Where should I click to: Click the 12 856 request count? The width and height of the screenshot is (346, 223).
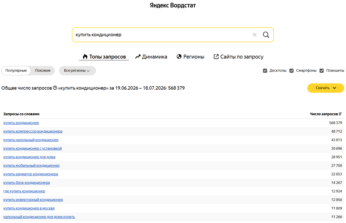337,200
